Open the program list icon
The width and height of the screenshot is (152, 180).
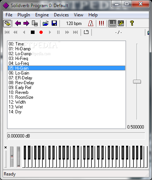pos(35,23)
